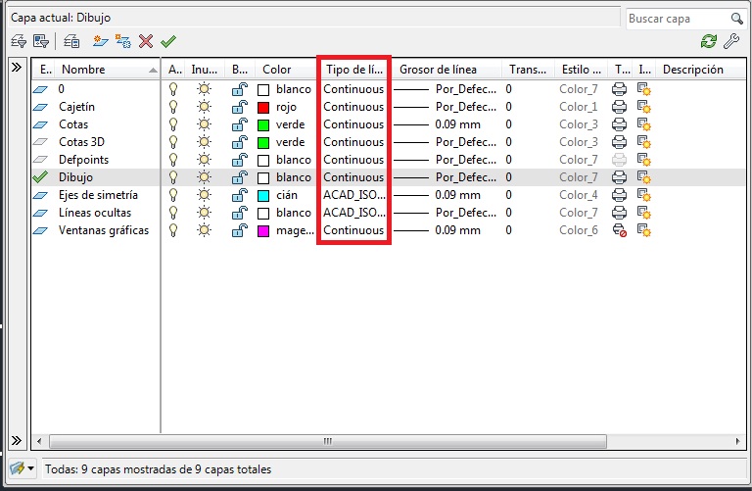Lock Dibujo layer padlock
Viewport: 752px width, 491px height.
click(x=240, y=177)
